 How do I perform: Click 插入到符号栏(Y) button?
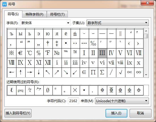(18, 113)
